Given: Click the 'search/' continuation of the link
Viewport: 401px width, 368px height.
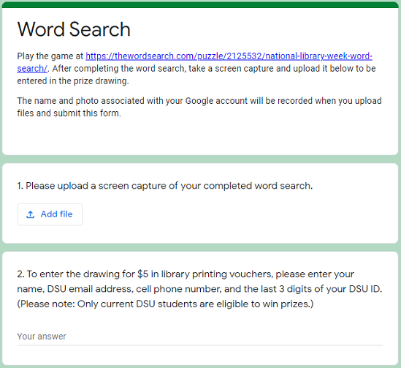Looking at the screenshot, I should coord(32,68).
